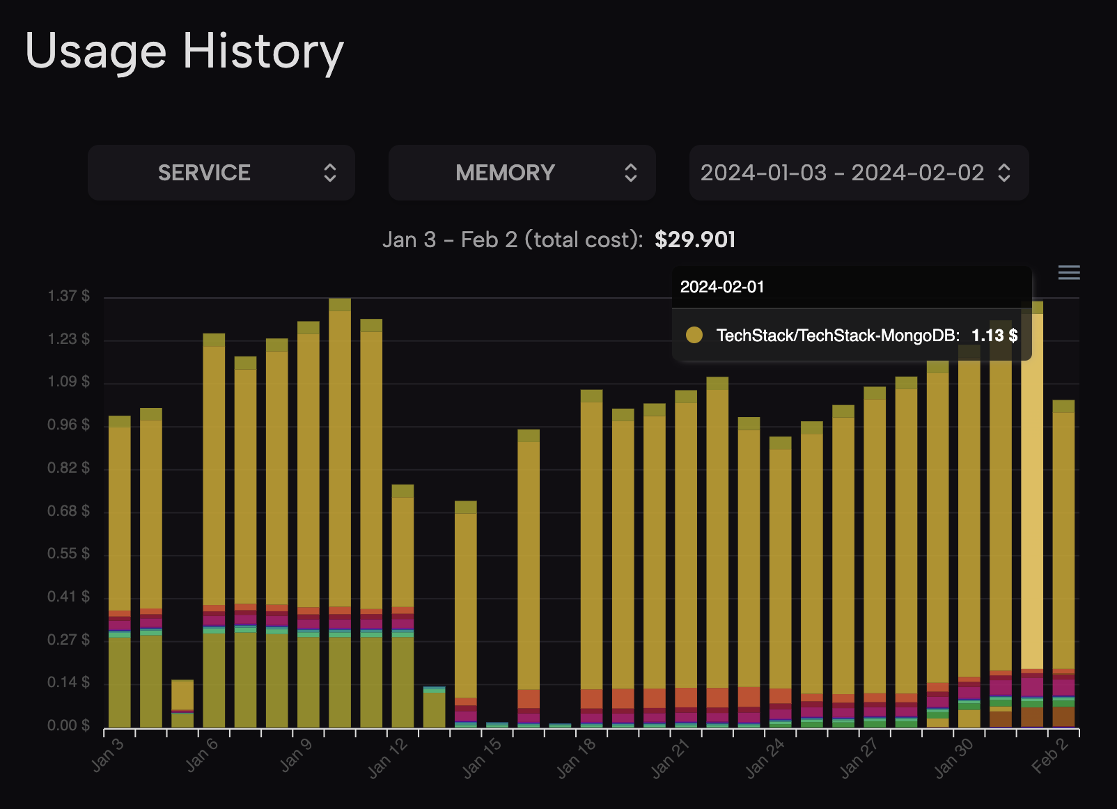Open the chart hamburger menu icon
Image resolution: width=1117 pixels, height=809 pixels.
[1069, 272]
